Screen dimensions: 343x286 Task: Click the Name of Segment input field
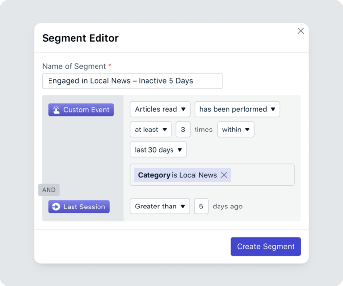click(x=132, y=81)
